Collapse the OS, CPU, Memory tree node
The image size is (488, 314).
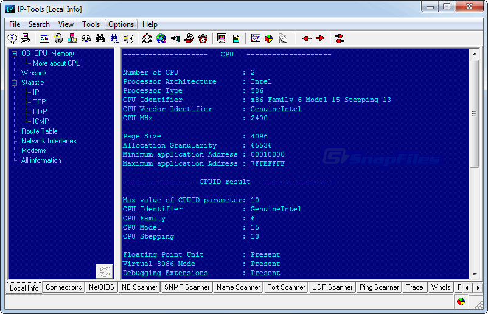[x=14, y=53]
